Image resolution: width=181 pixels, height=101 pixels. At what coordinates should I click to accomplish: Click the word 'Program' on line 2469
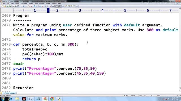[21, 15]
